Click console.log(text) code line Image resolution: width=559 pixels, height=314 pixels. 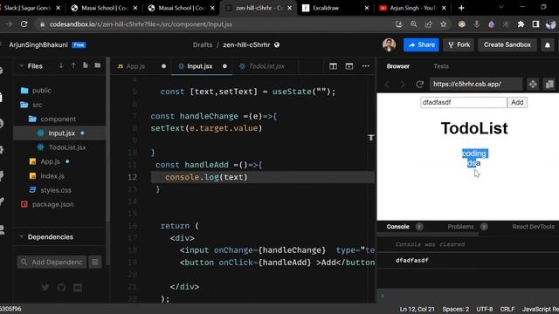pos(206,177)
